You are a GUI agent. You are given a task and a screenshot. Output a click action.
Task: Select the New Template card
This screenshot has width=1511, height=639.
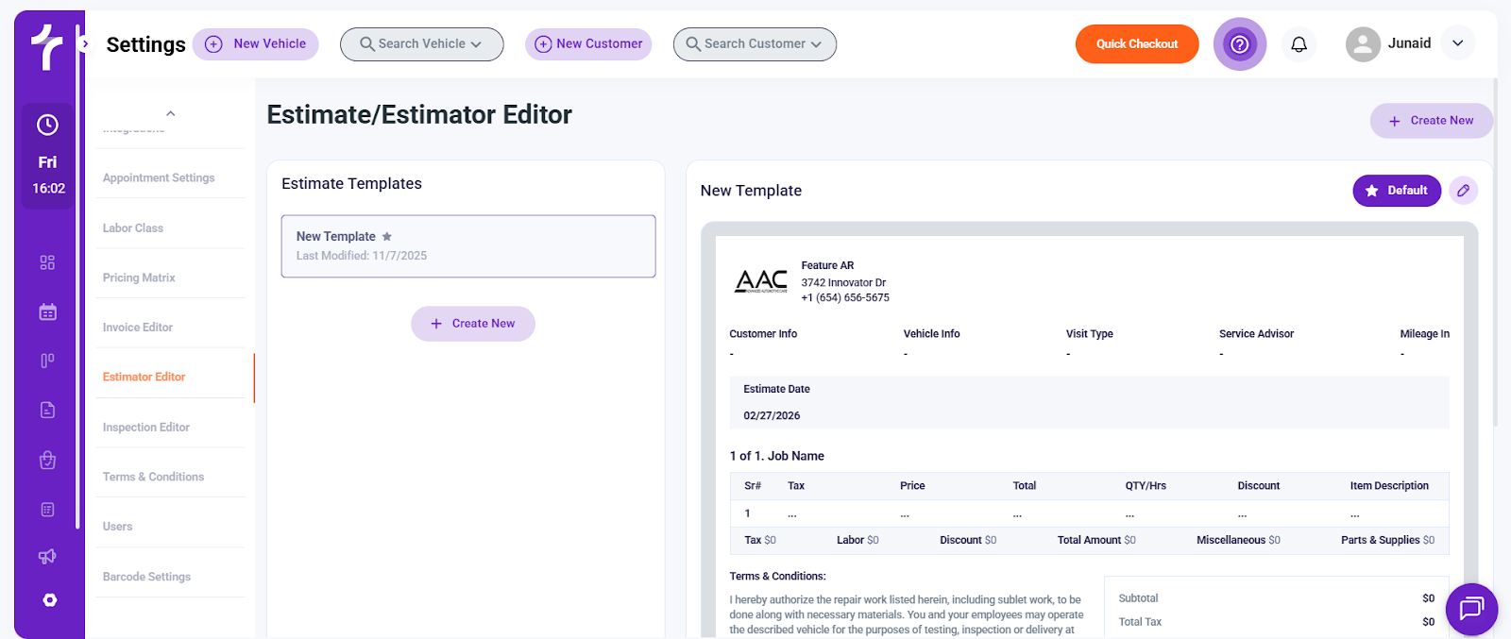coord(467,246)
